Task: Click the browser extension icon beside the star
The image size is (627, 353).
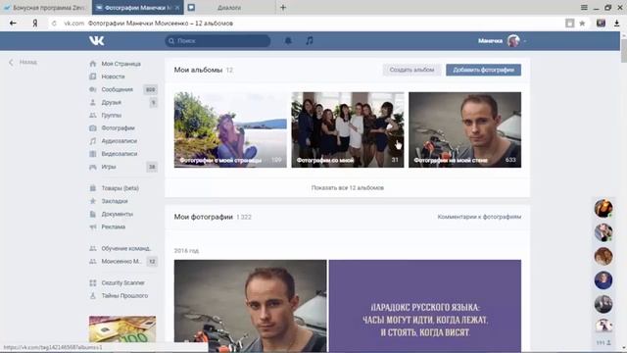Action: (601, 24)
